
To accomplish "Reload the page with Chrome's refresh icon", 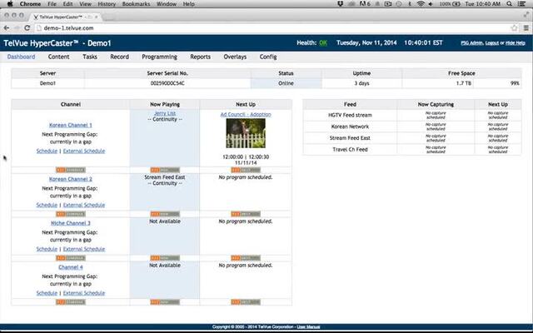I will [28, 27].
